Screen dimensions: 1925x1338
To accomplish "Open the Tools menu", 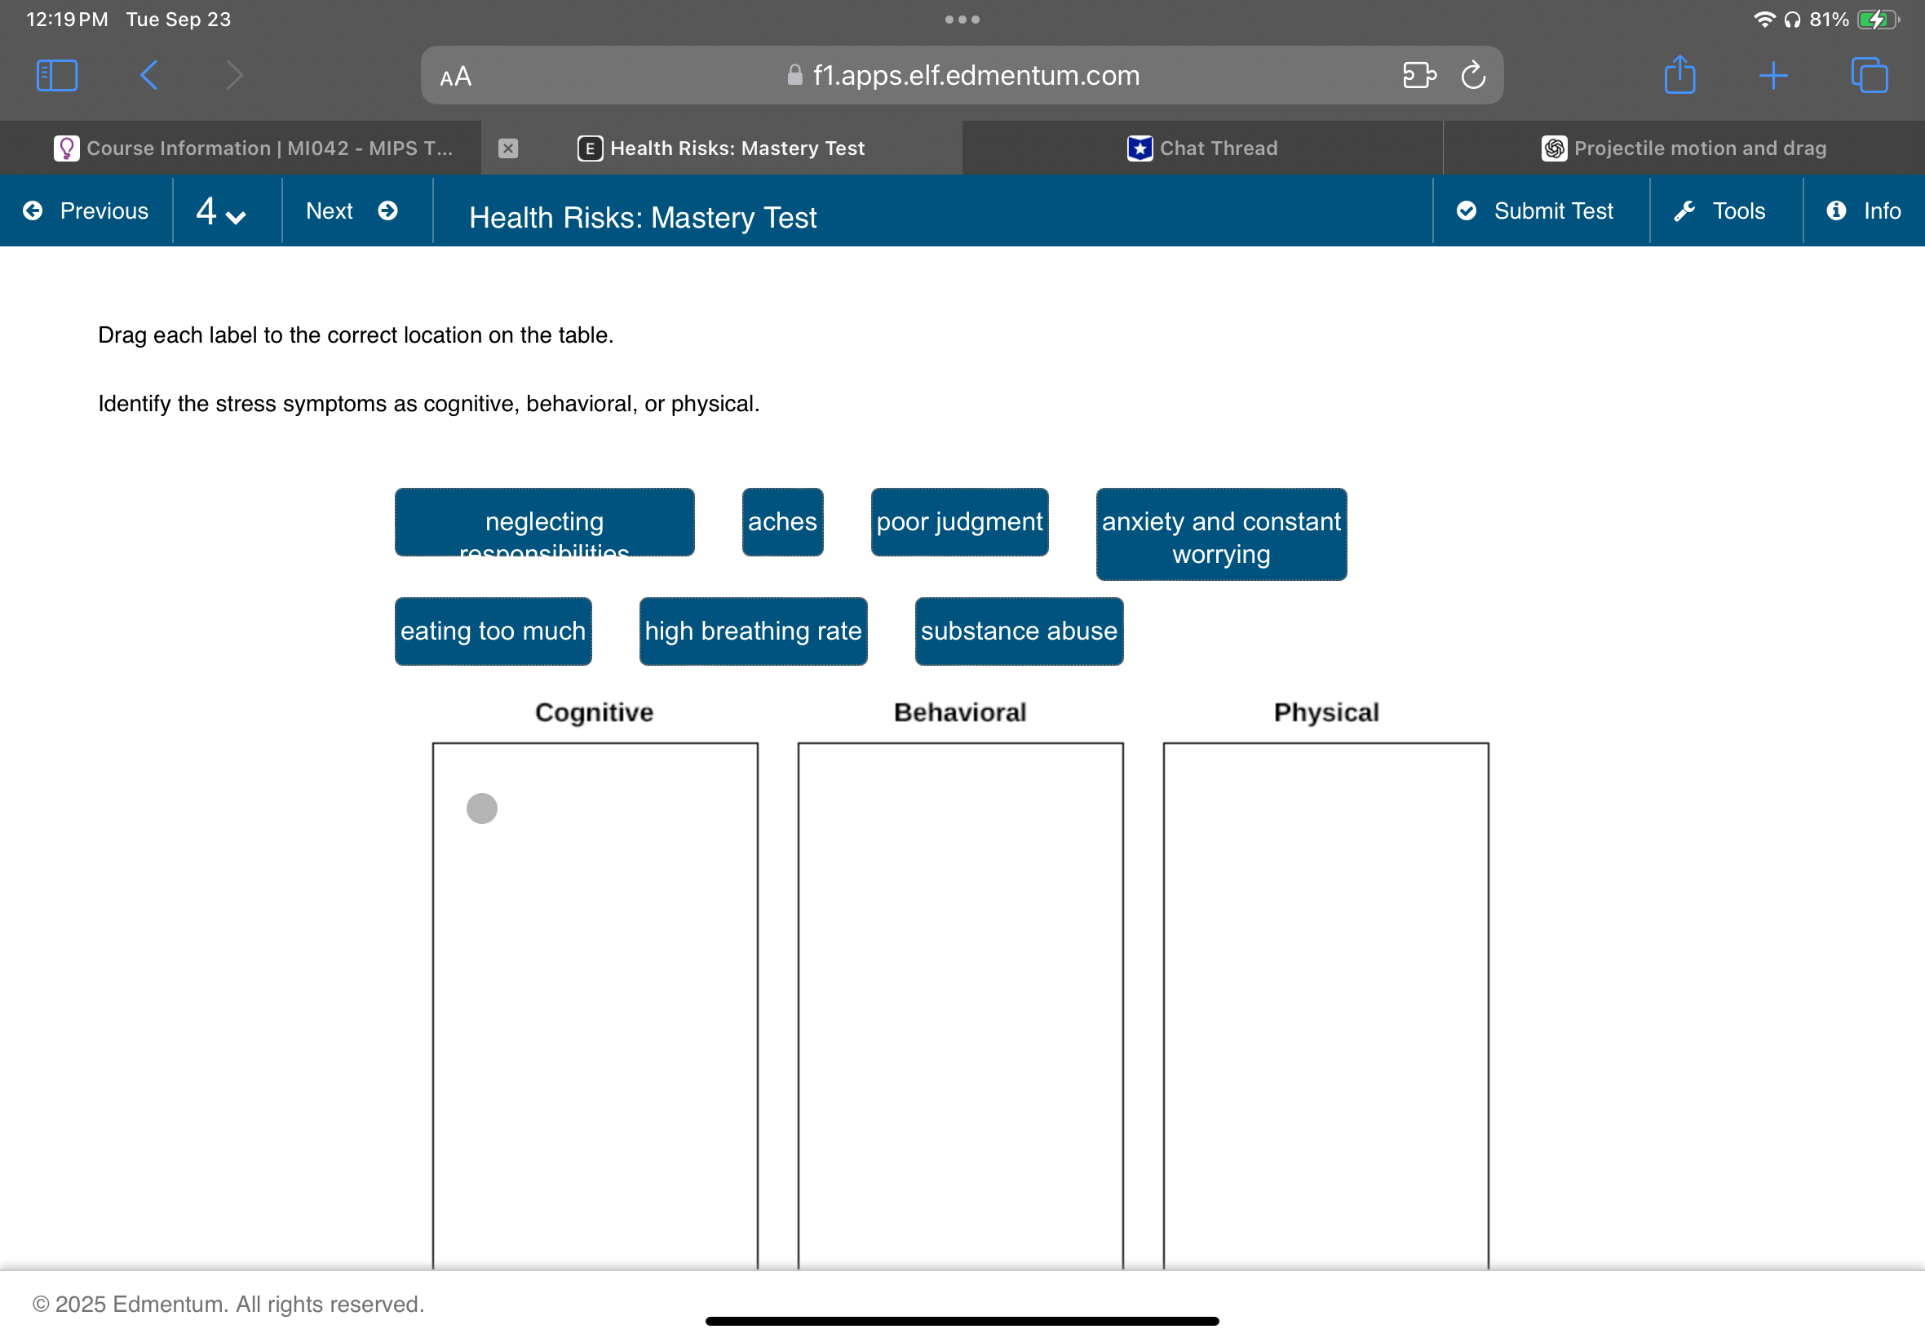I will (x=1719, y=211).
